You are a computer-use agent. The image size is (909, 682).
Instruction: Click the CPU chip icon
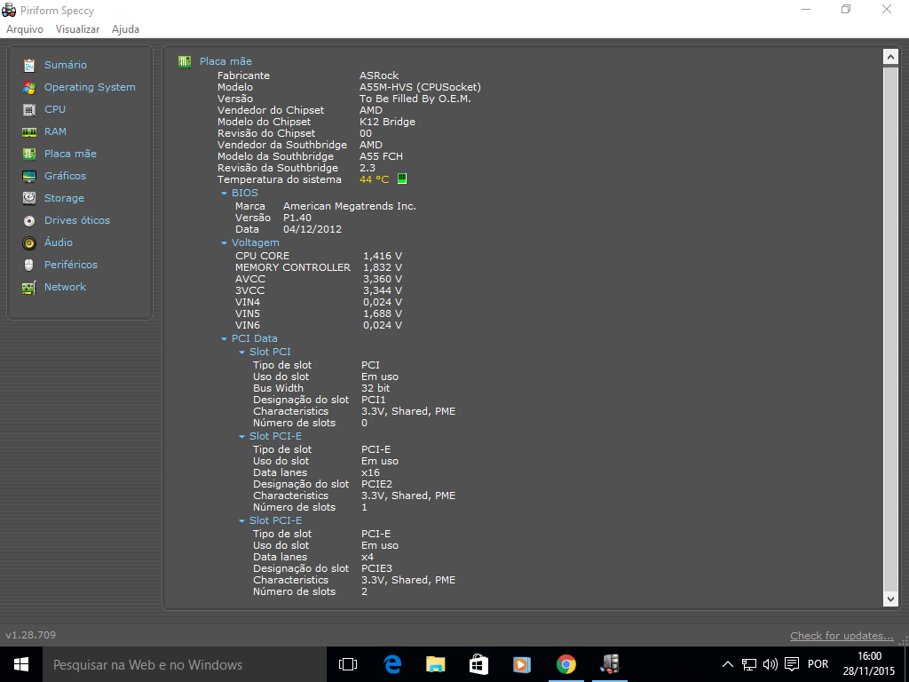(29, 109)
